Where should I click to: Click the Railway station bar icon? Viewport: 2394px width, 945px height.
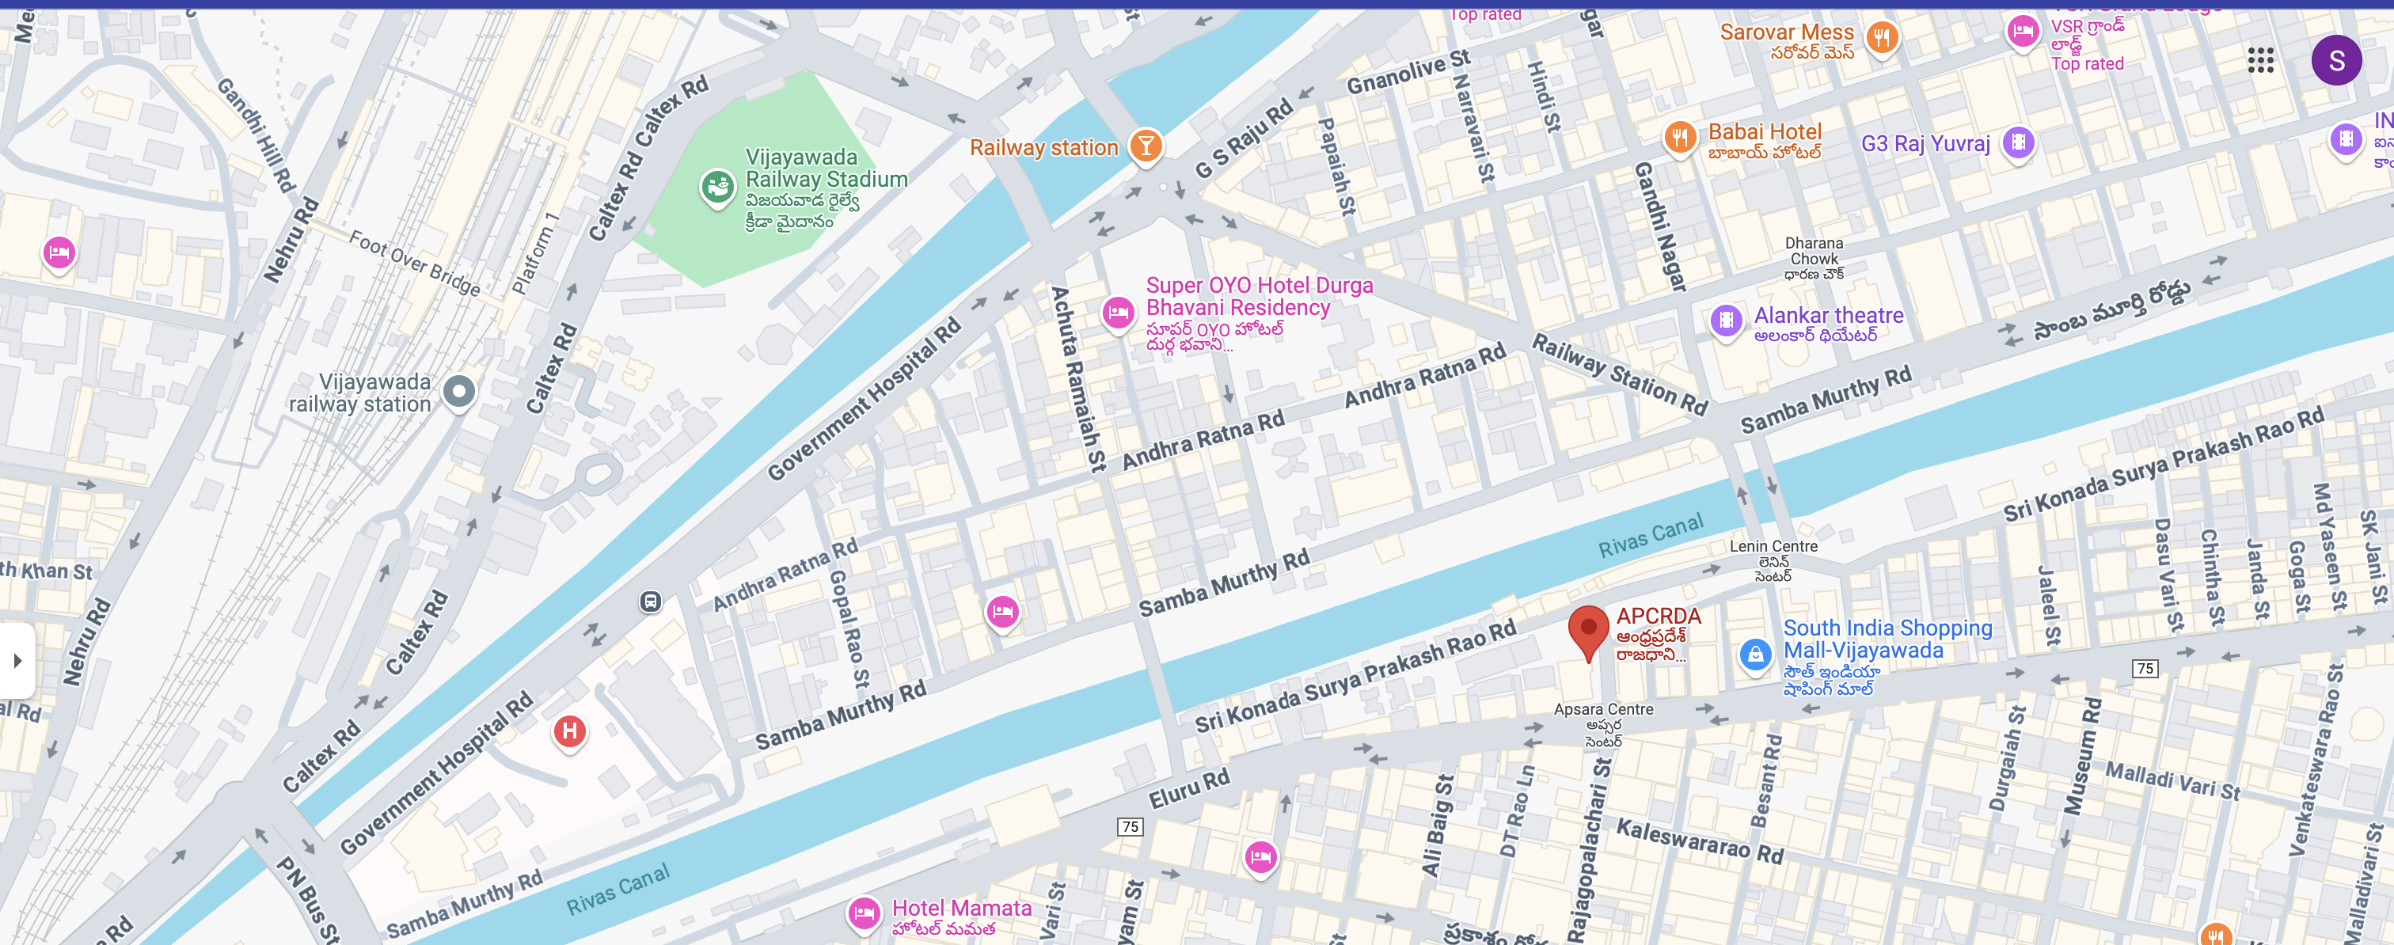(1146, 146)
